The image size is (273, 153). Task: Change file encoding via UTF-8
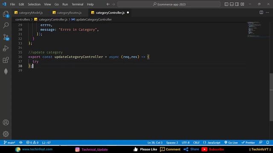pyautogui.click(x=186, y=143)
